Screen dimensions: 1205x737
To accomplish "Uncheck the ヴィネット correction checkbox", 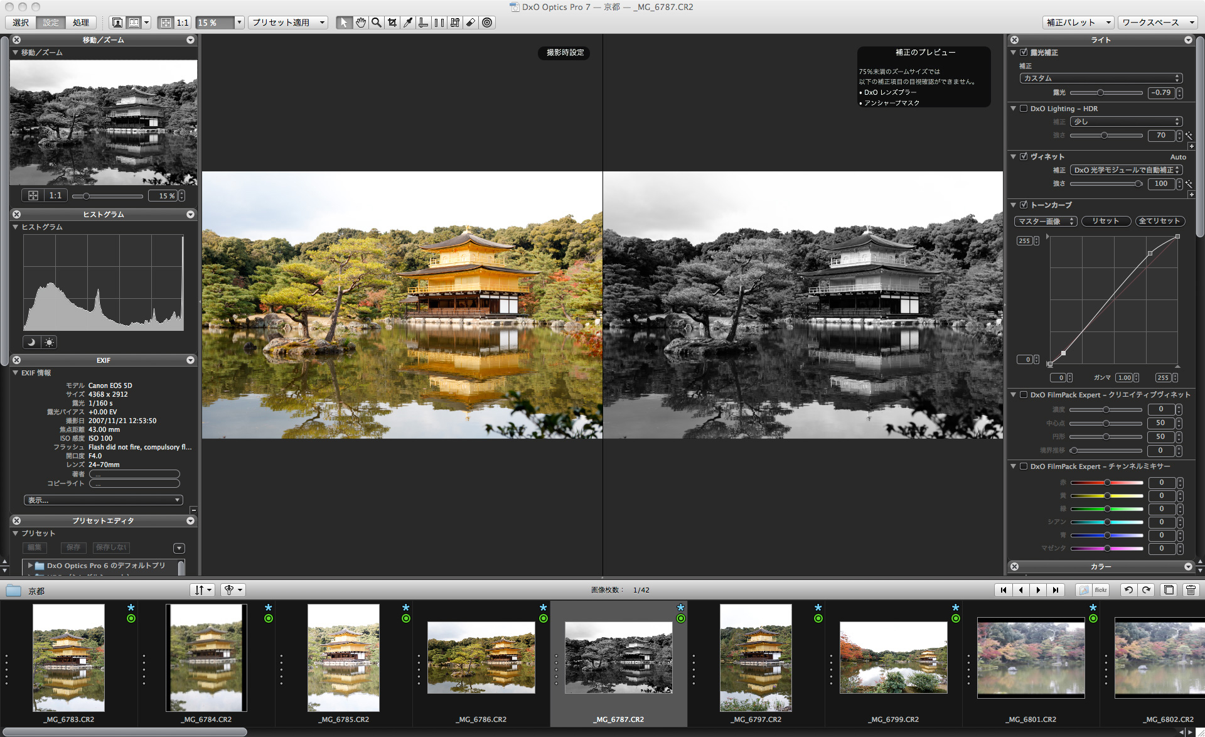I will 1024,157.
